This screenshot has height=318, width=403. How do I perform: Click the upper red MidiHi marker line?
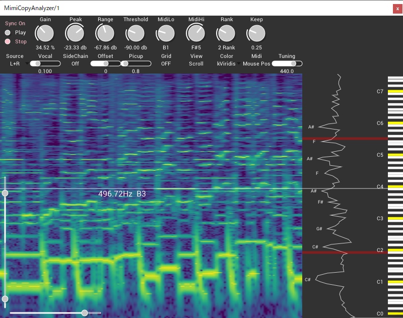[345, 139]
